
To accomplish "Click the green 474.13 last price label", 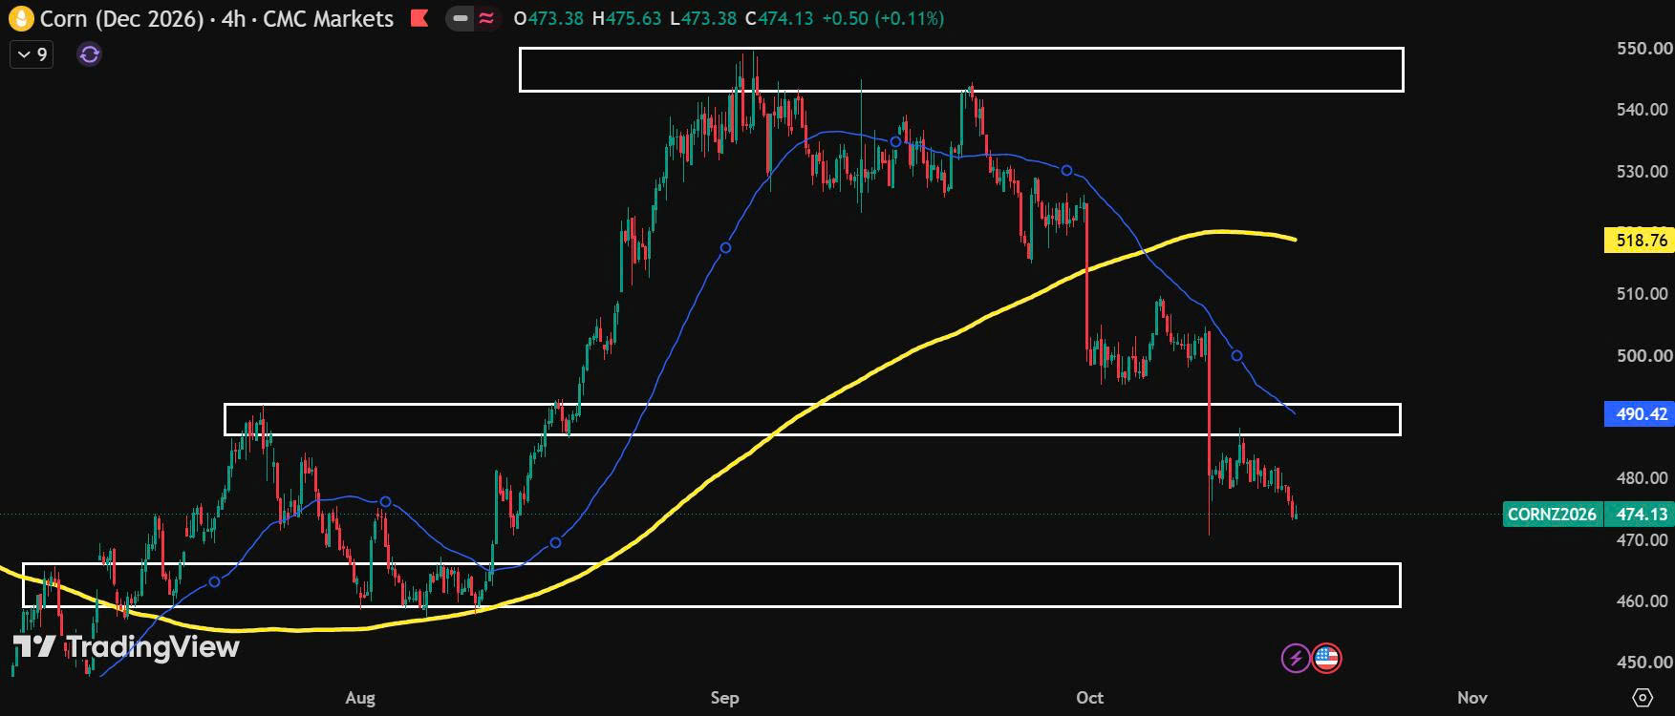I will coord(1640,515).
